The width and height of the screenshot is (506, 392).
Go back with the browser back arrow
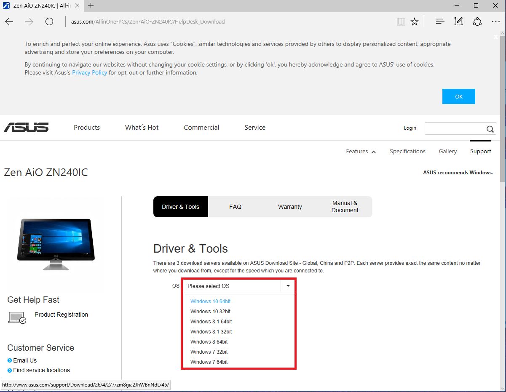[9, 21]
